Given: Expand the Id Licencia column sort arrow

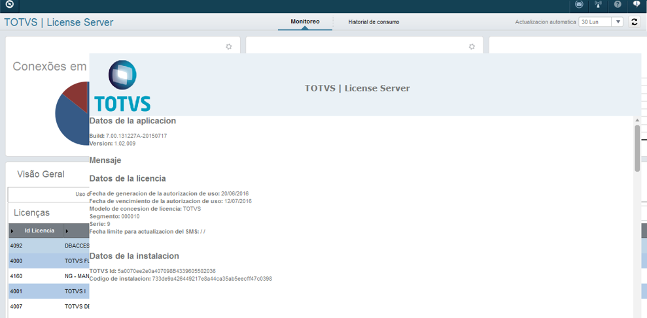Looking at the screenshot, I should click(12, 231).
